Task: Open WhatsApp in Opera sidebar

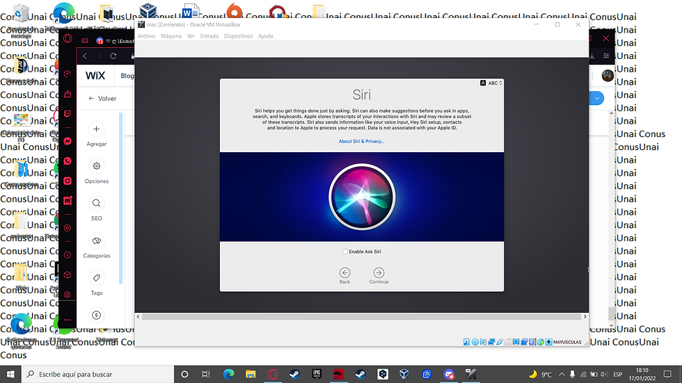Action: point(68,161)
